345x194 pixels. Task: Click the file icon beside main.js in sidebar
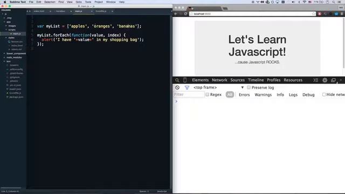[11, 33]
